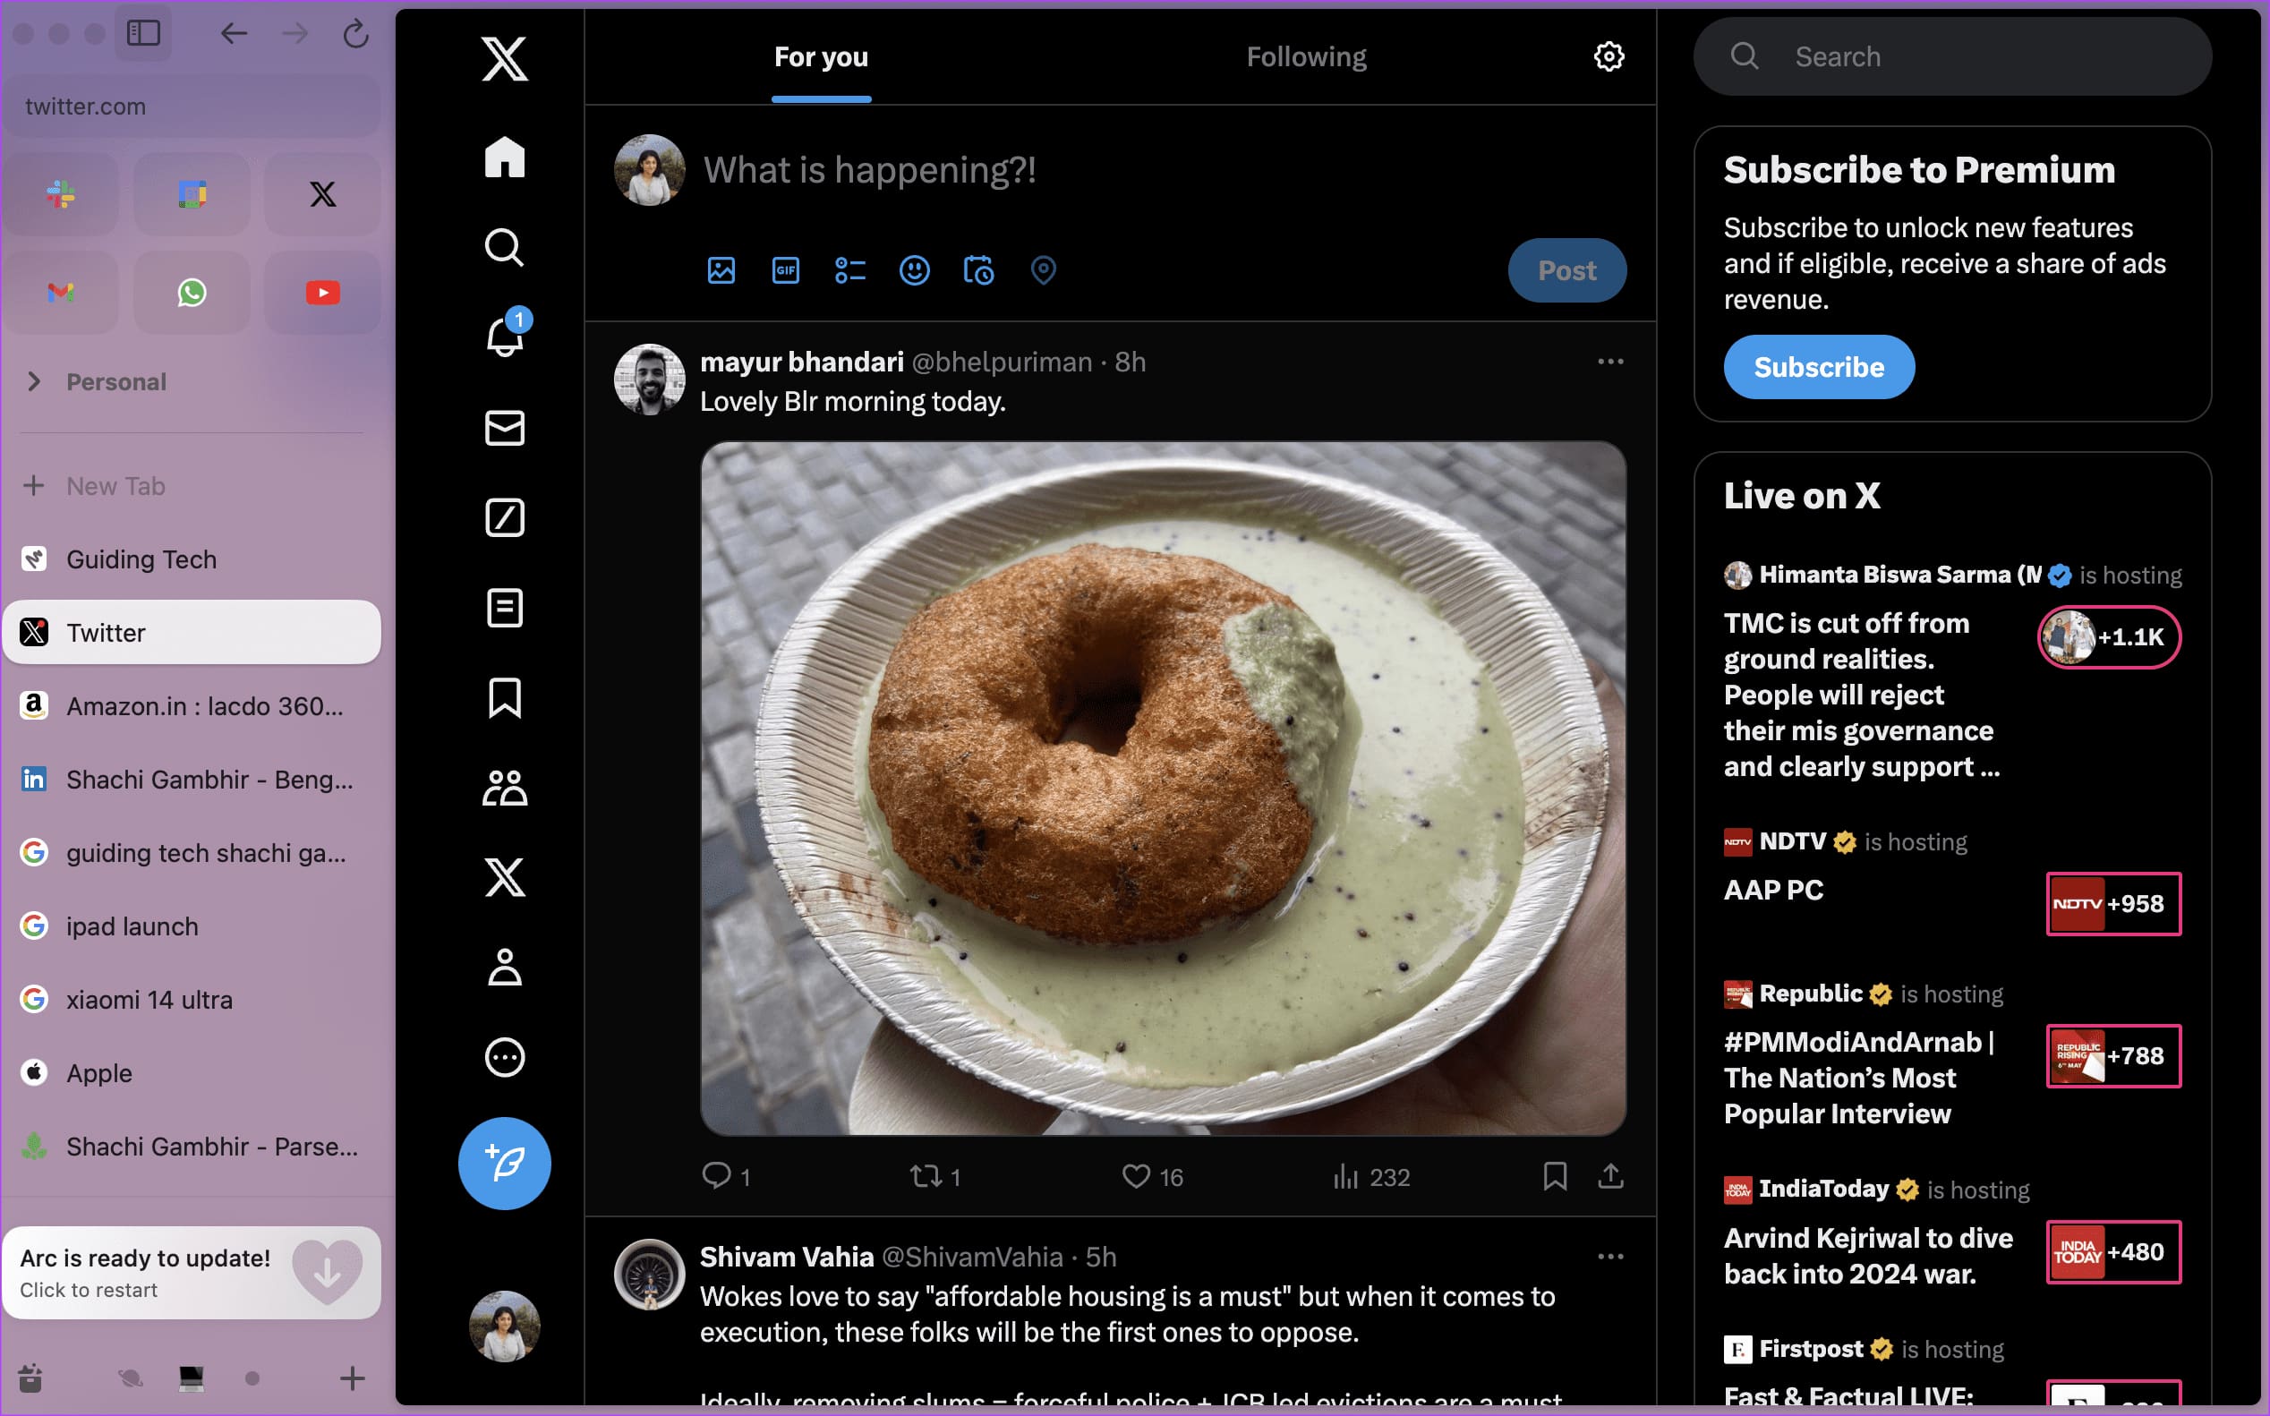Click the Subscribe button
Image resolution: width=2270 pixels, height=1416 pixels.
(x=1820, y=367)
